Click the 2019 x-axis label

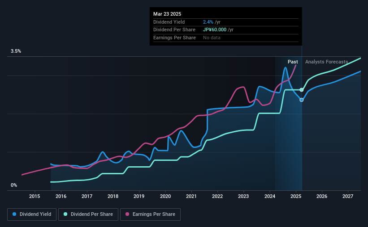pos(139,196)
